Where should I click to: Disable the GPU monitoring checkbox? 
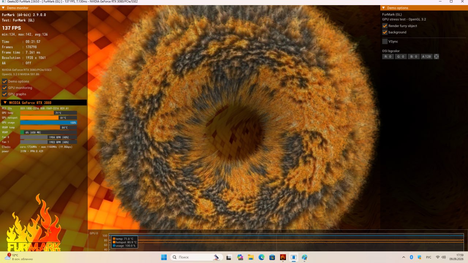coord(5,88)
